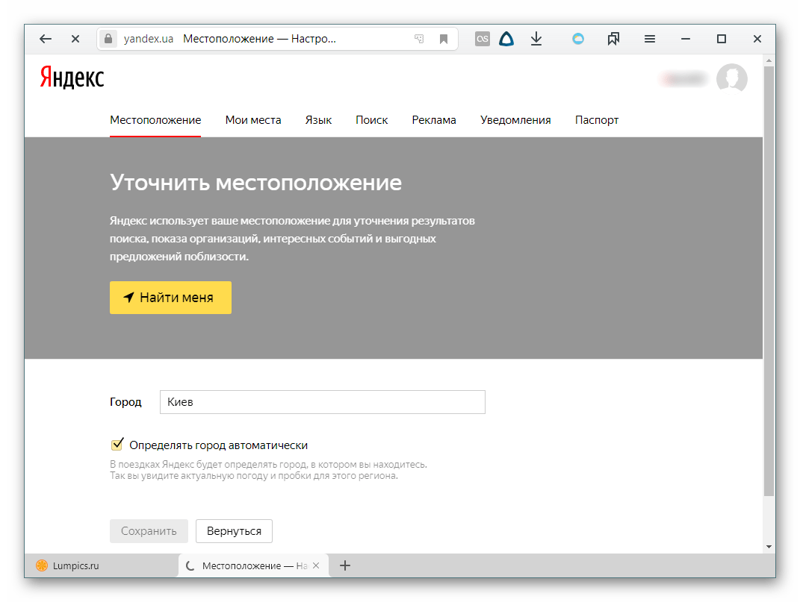Uncheck 'Определять город автоматически' checkbox
800x602 pixels.
tap(117, 445)
